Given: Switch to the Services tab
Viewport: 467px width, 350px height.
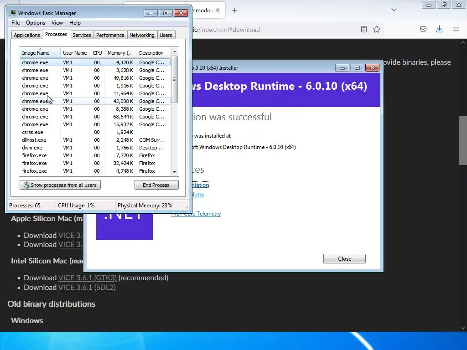Looking at the screenshot, I should click(x=82, y=35).
